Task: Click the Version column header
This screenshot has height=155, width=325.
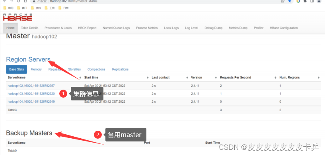Action: [197, 78]
